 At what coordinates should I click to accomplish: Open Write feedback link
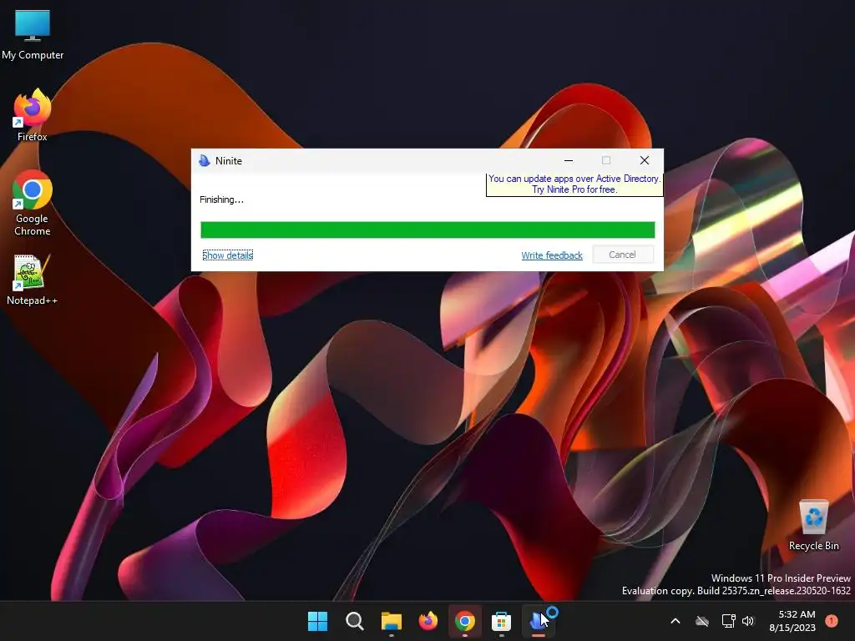(x=552, y=255)
